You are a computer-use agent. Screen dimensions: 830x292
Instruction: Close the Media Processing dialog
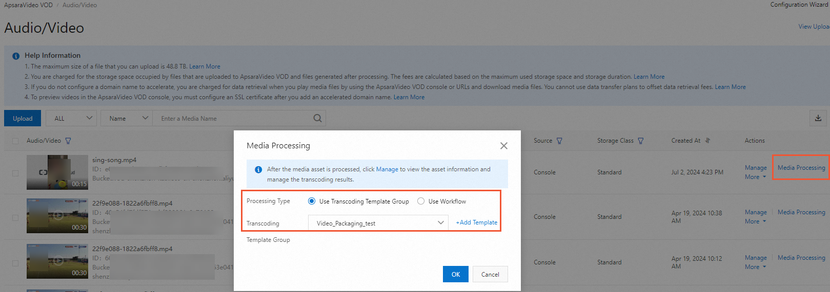(504, 146)
